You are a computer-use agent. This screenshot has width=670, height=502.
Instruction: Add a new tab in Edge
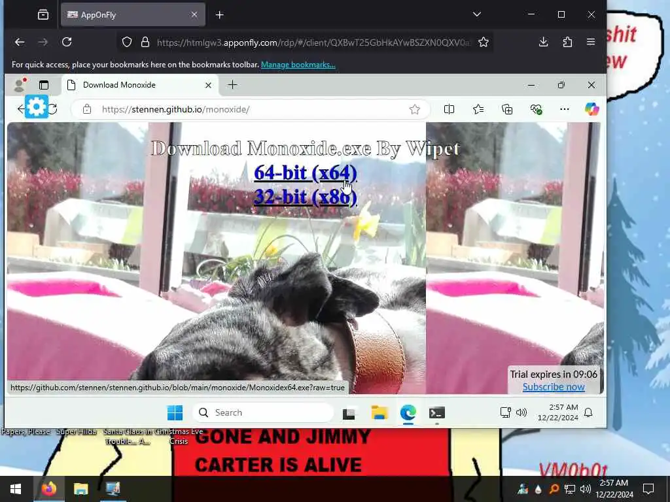[232, 85]
